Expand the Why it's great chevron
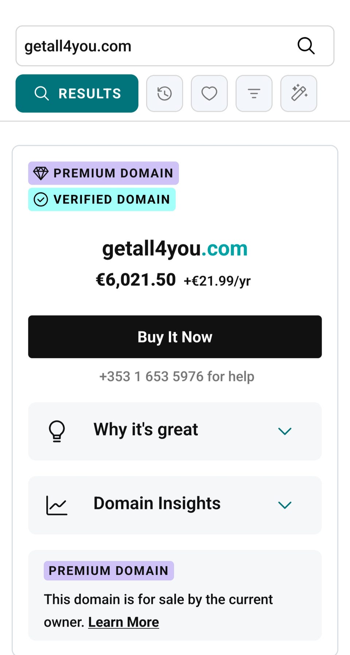This screenshot has height=655, width=350. [x=285, y=431]
